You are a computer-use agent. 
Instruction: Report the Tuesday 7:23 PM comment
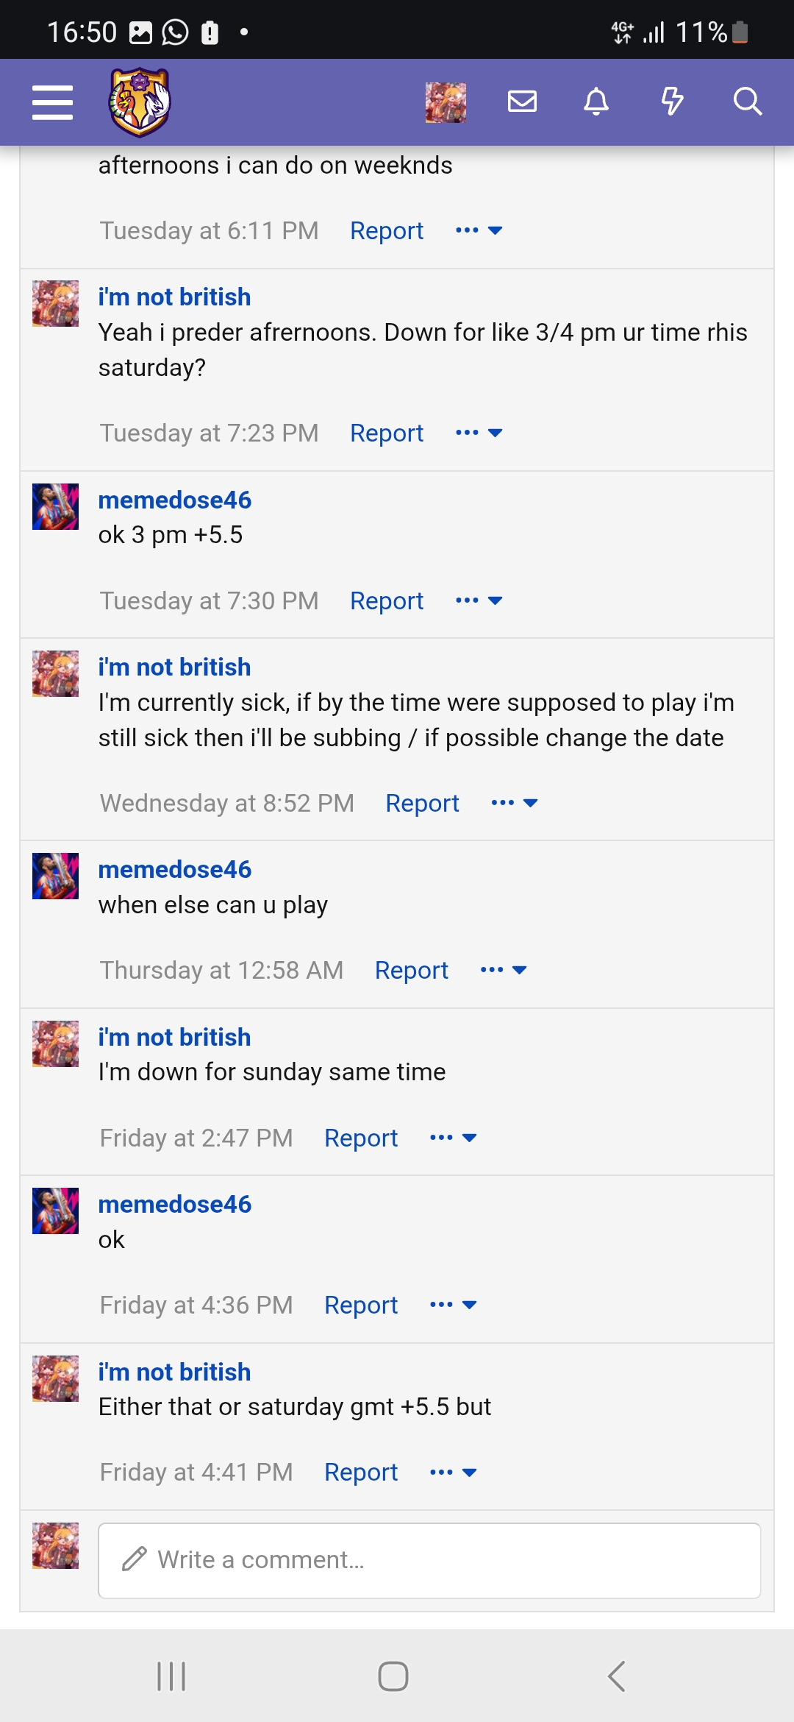tap(387, 433)
